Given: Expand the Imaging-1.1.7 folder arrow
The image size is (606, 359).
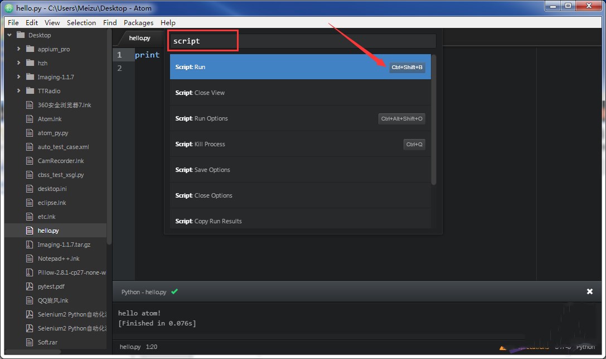Looking at the screenshot, I should click(18, 77).
